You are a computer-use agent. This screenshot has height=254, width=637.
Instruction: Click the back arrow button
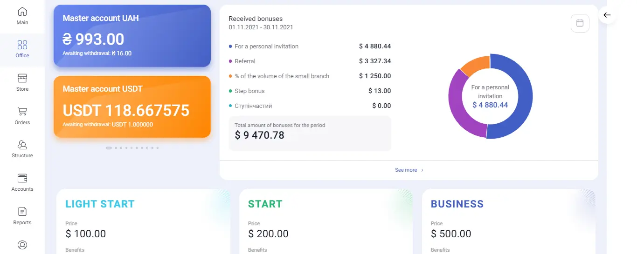[607, 15]
